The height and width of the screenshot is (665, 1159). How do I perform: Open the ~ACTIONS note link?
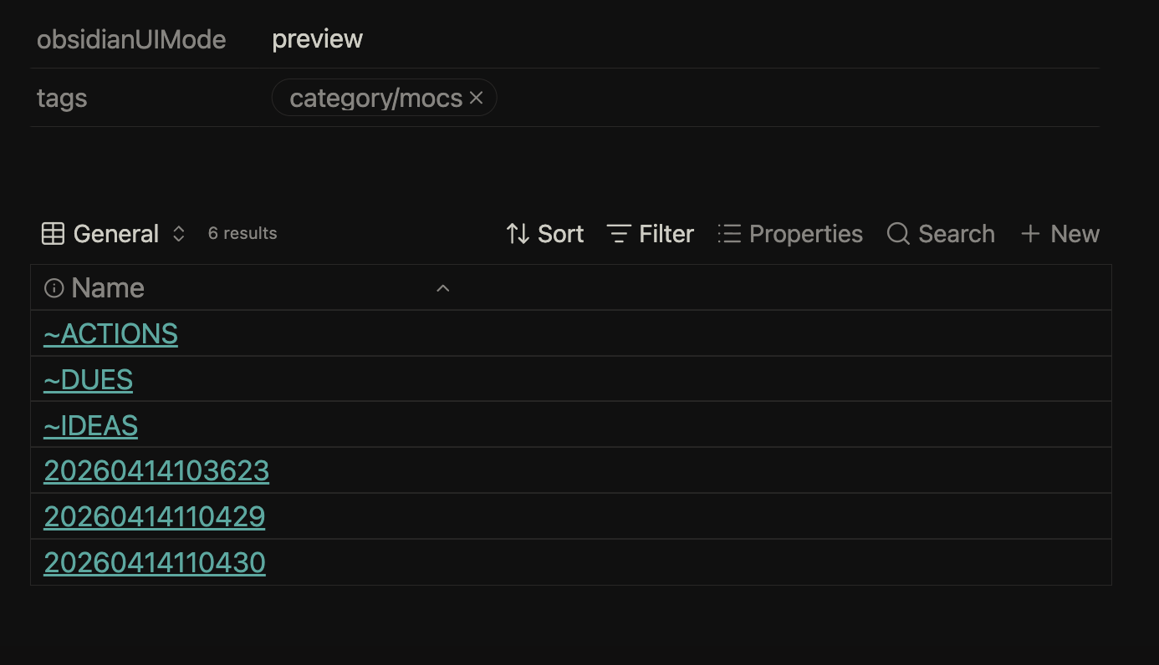[110, 334]
